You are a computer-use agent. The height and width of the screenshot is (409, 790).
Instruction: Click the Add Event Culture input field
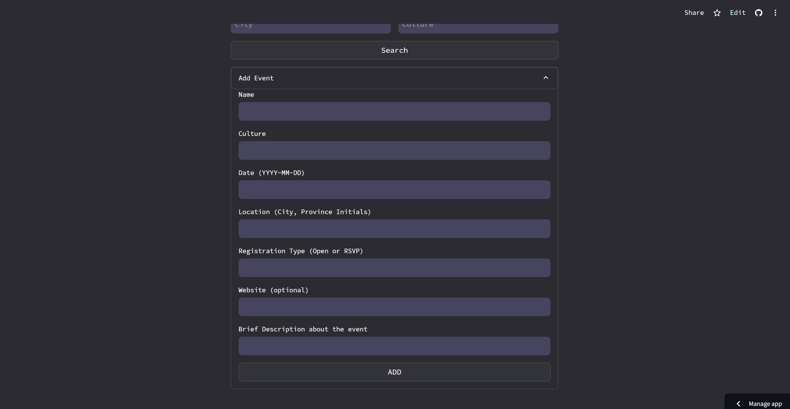394,151
